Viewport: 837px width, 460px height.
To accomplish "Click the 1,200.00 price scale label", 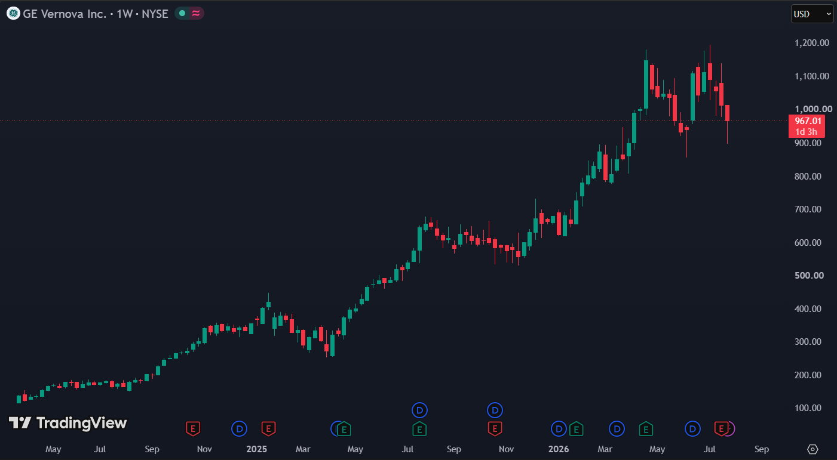I will point(812,43).
